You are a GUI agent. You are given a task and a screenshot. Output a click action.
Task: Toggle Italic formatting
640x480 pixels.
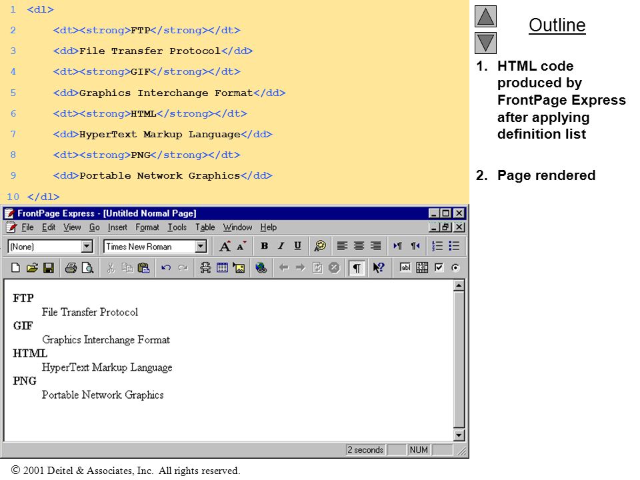pyautogui.click(x=281, y=246)
